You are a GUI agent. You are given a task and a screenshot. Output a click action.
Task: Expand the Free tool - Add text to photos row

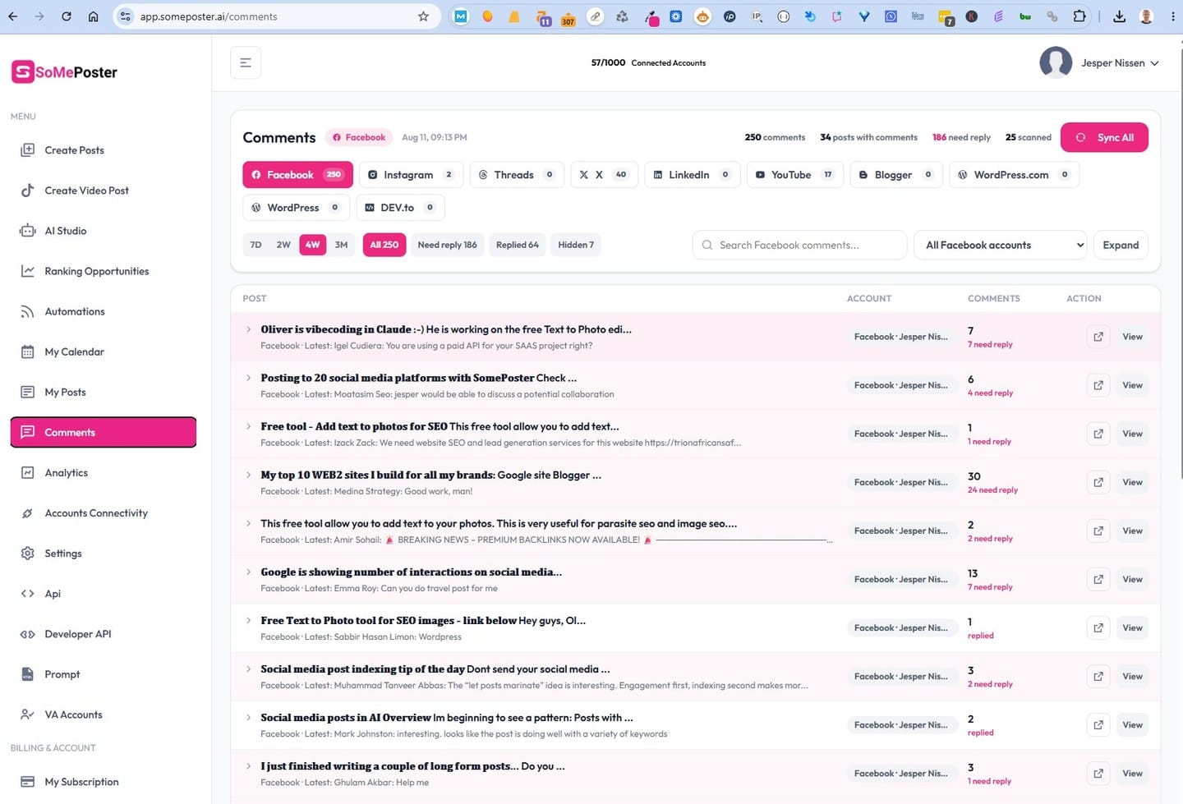(x=248, y=426)
